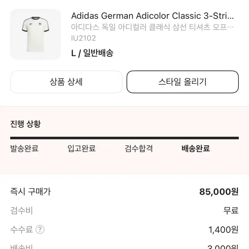Viewport: 249px width, 249px height.
Task: Select the Adidas German Adicolor product title
Action: click(x=152, y=16)
